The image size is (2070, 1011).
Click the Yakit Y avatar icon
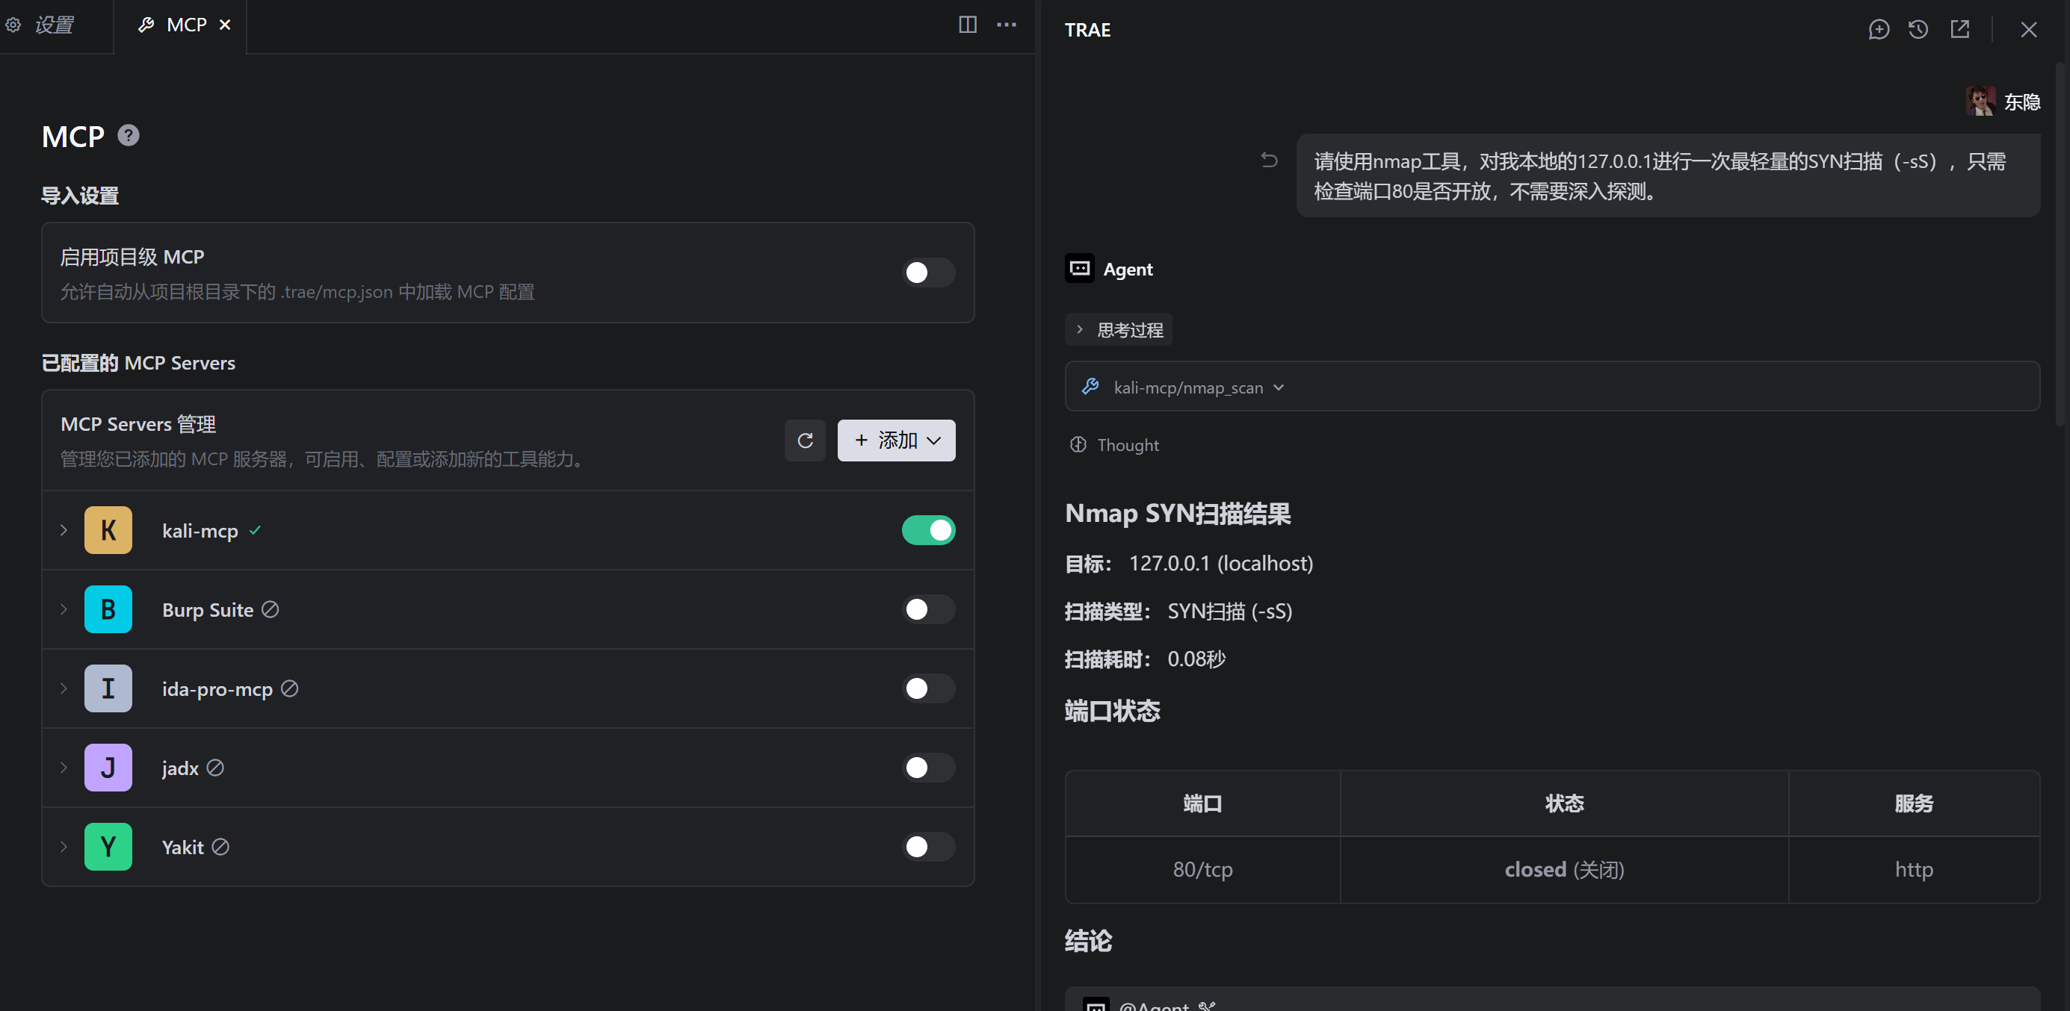click(x=108, y=847)
